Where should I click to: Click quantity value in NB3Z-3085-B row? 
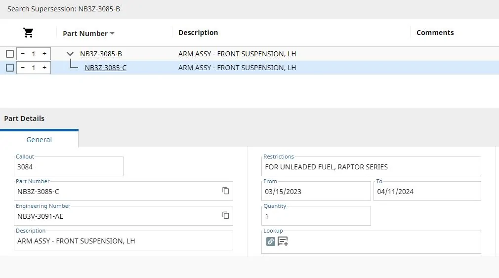34,54
